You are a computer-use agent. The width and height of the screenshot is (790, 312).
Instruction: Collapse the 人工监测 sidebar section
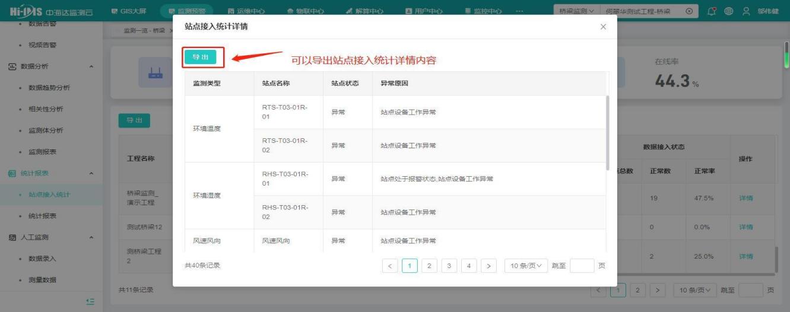(91, 237)
